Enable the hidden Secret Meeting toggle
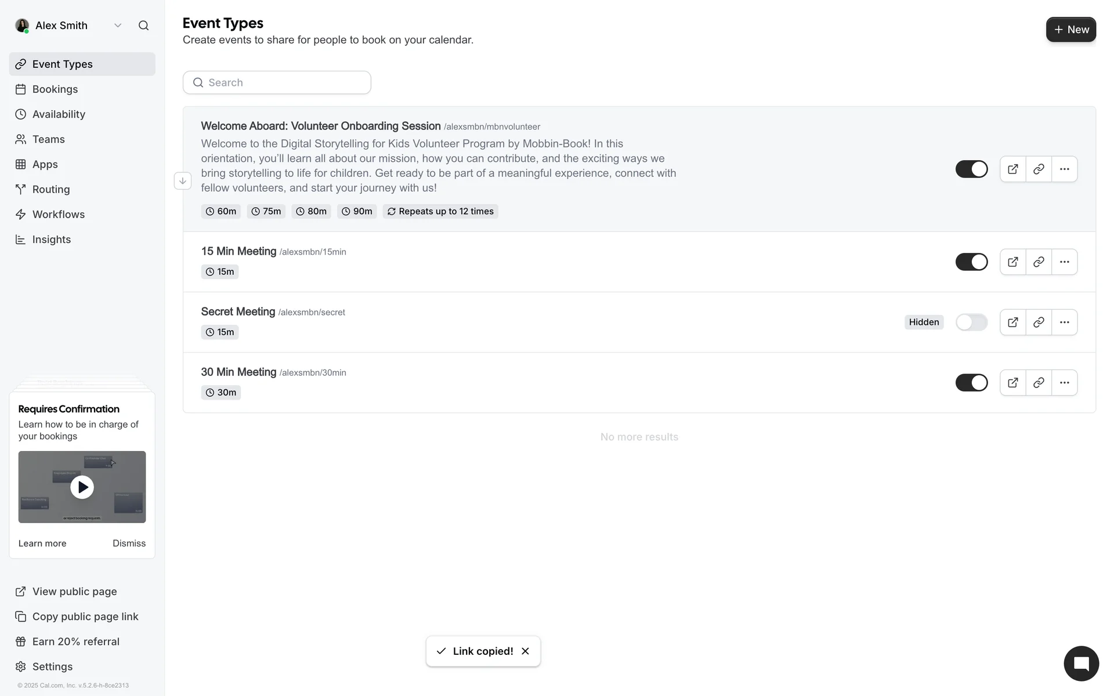The height and width of the screenshot is (696, 1114). [x=971, y=322]
